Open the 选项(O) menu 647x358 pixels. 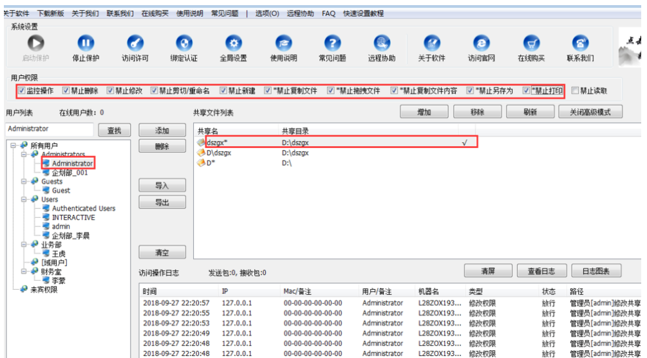point(267,14)
